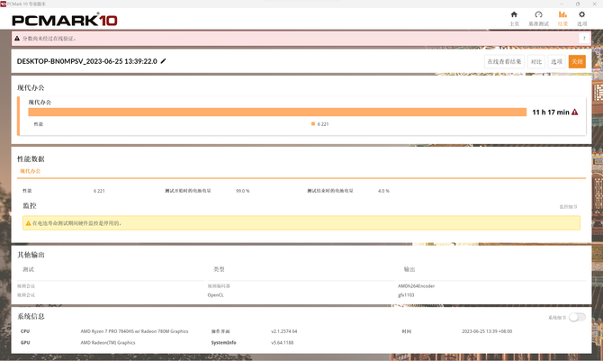Click the 其他输出 section heading
Image resolution: width=603 pixels, height=361 pixels.
[31, 255]
